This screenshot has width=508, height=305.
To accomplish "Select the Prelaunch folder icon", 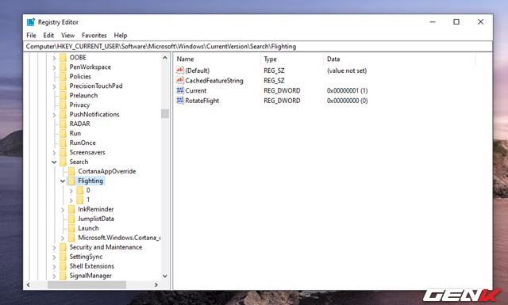I will (63, 95).
